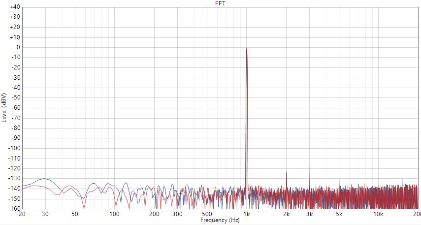The image size is (421, 225).
Task: Click the Frequency (Hz) axis label
Action: (220, 221)
